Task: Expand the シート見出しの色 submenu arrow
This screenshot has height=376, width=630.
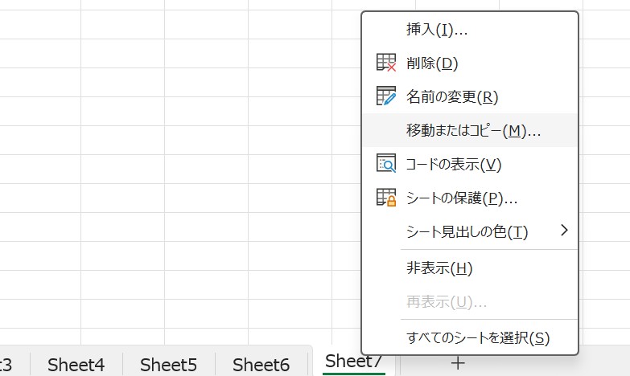Action: tap(564, 231)
